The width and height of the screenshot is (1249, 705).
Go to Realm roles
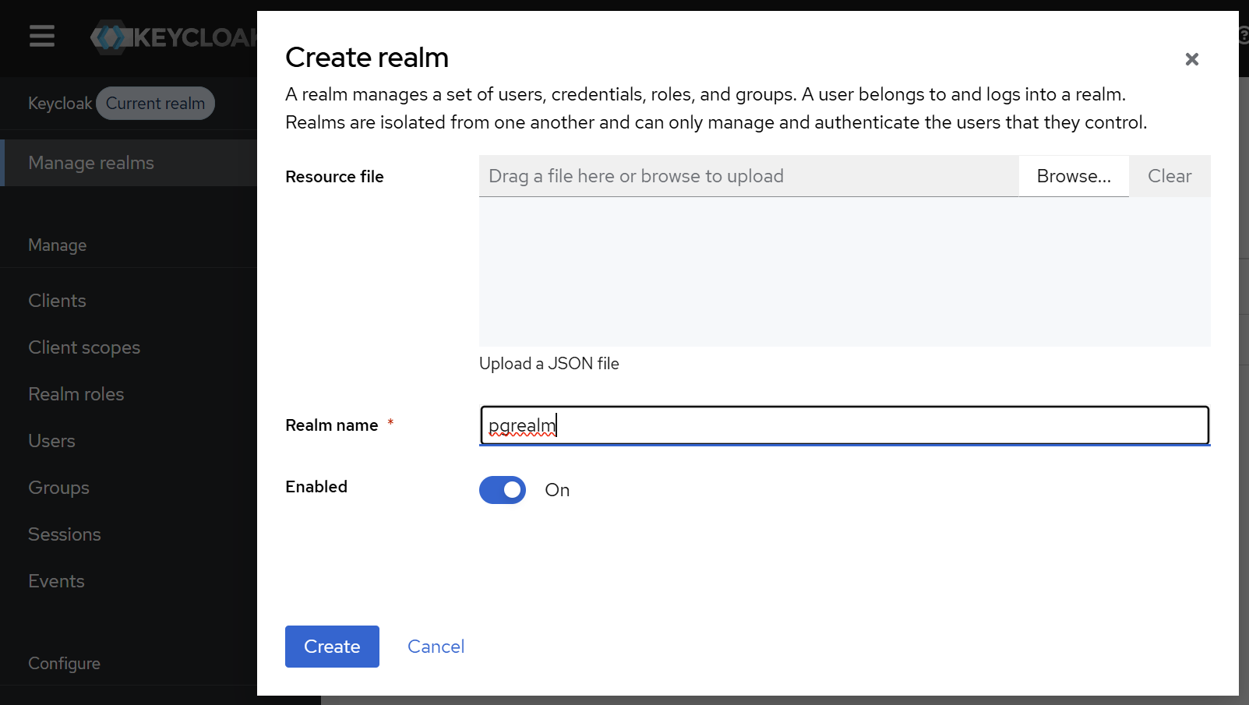click(76, 393)
